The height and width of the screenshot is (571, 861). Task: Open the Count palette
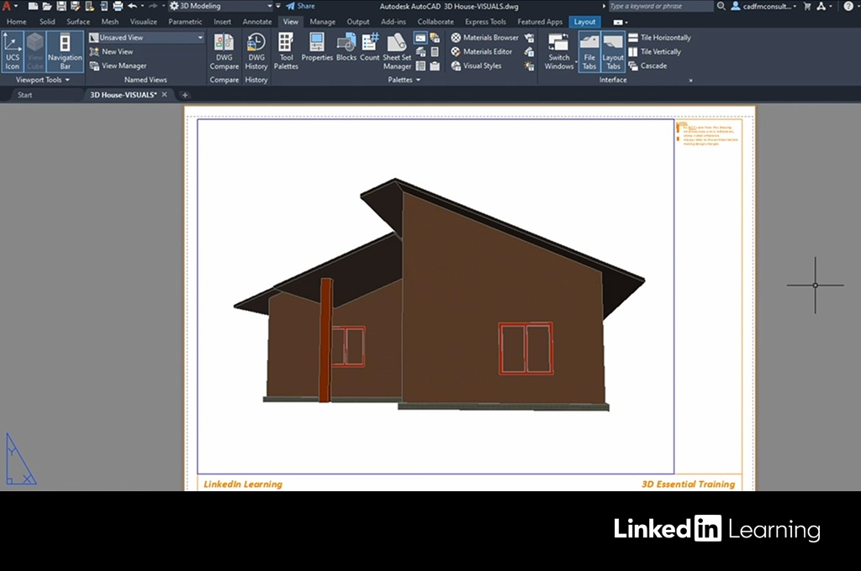point(370,47)
